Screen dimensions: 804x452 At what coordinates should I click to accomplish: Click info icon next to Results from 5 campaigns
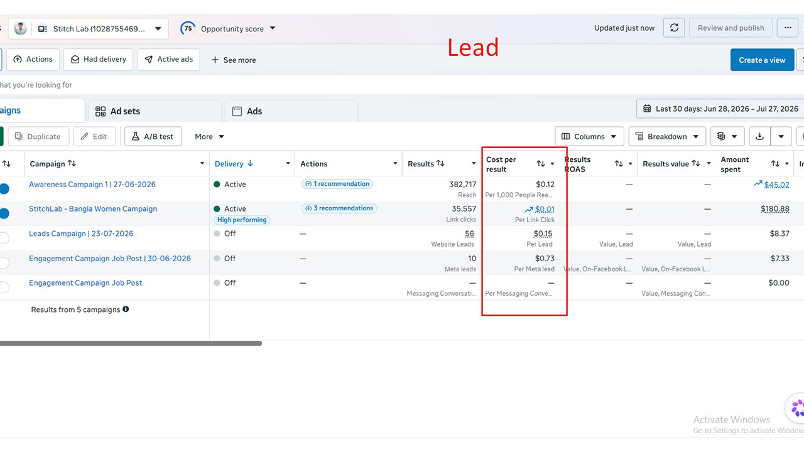click(126, 309)
